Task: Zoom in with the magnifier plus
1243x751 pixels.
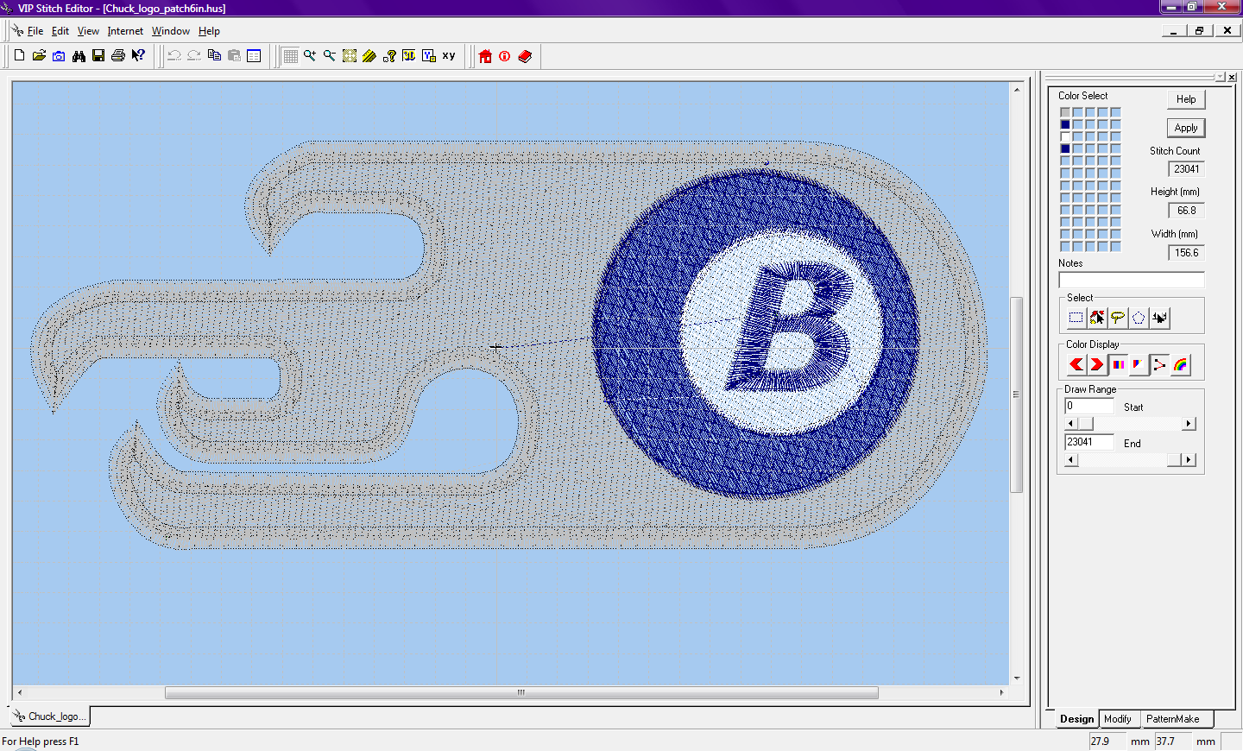Action: point(310,56)
